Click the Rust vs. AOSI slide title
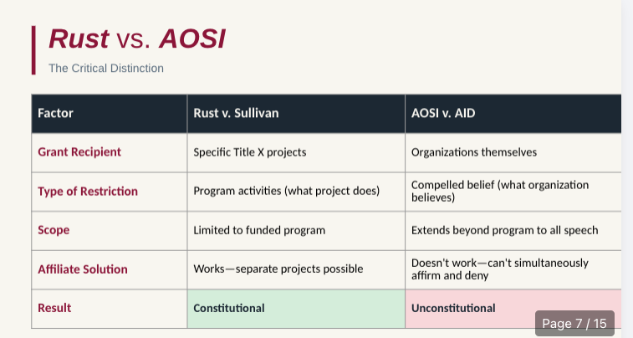The width and height of the screenshot is (633, 338). click(x=137, y=38)
